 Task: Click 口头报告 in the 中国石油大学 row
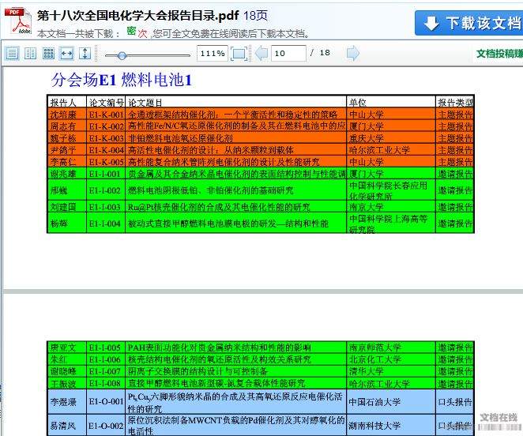[x=455, y=402]
